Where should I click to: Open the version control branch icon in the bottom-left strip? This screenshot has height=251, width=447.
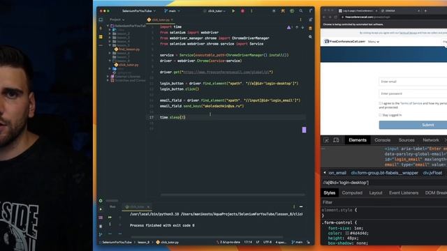pyautogui.click(x=101, y=234)
